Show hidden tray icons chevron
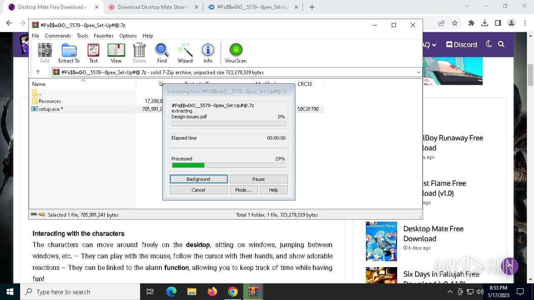534x300 pixels. click(x=450, y=292)
